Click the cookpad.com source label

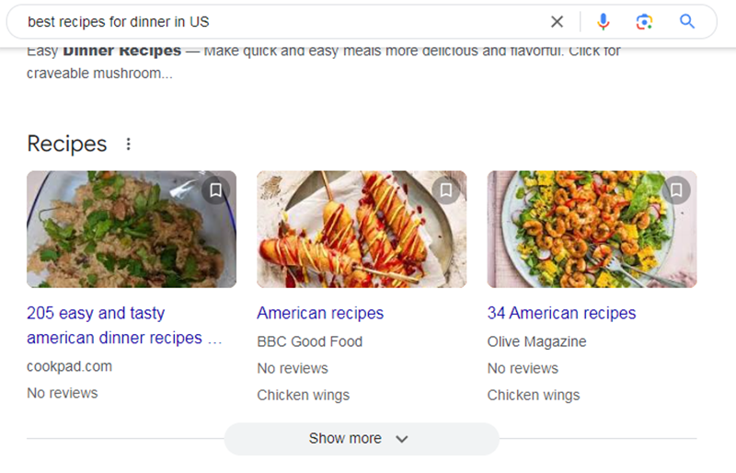click(x=69, y=365)
